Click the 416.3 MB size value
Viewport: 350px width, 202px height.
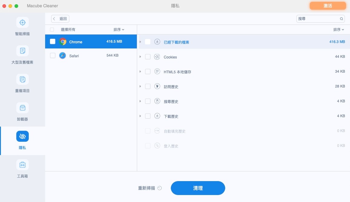coord(337,42)
